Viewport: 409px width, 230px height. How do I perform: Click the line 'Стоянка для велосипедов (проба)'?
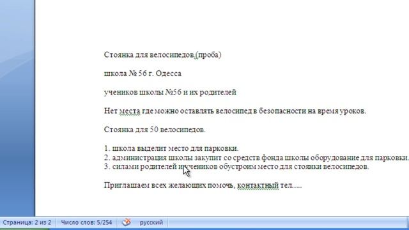coord(162,55)
